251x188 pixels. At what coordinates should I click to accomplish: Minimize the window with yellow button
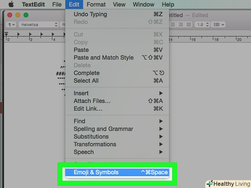[18, 15]
